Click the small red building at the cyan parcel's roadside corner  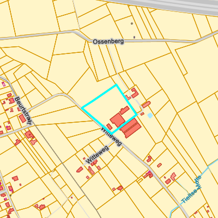[x=109, y=126]
